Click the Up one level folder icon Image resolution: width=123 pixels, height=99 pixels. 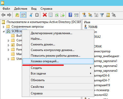coord(17,15)
